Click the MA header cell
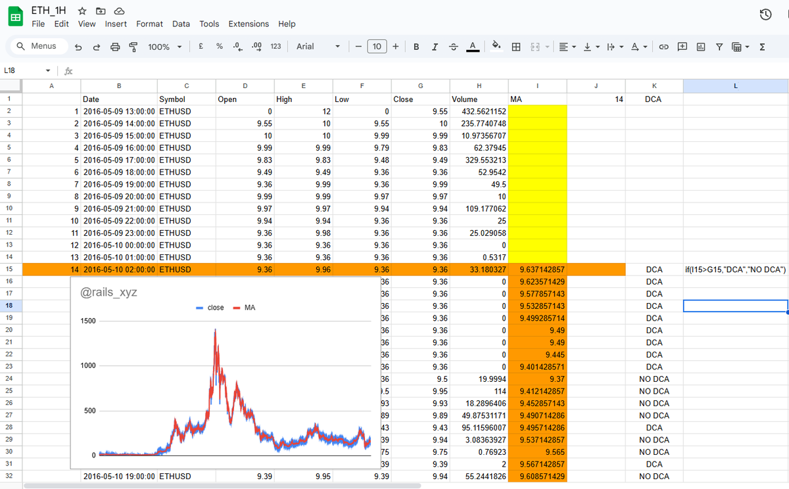Viewport: 789px width, 489px height. tap(538, 99)
